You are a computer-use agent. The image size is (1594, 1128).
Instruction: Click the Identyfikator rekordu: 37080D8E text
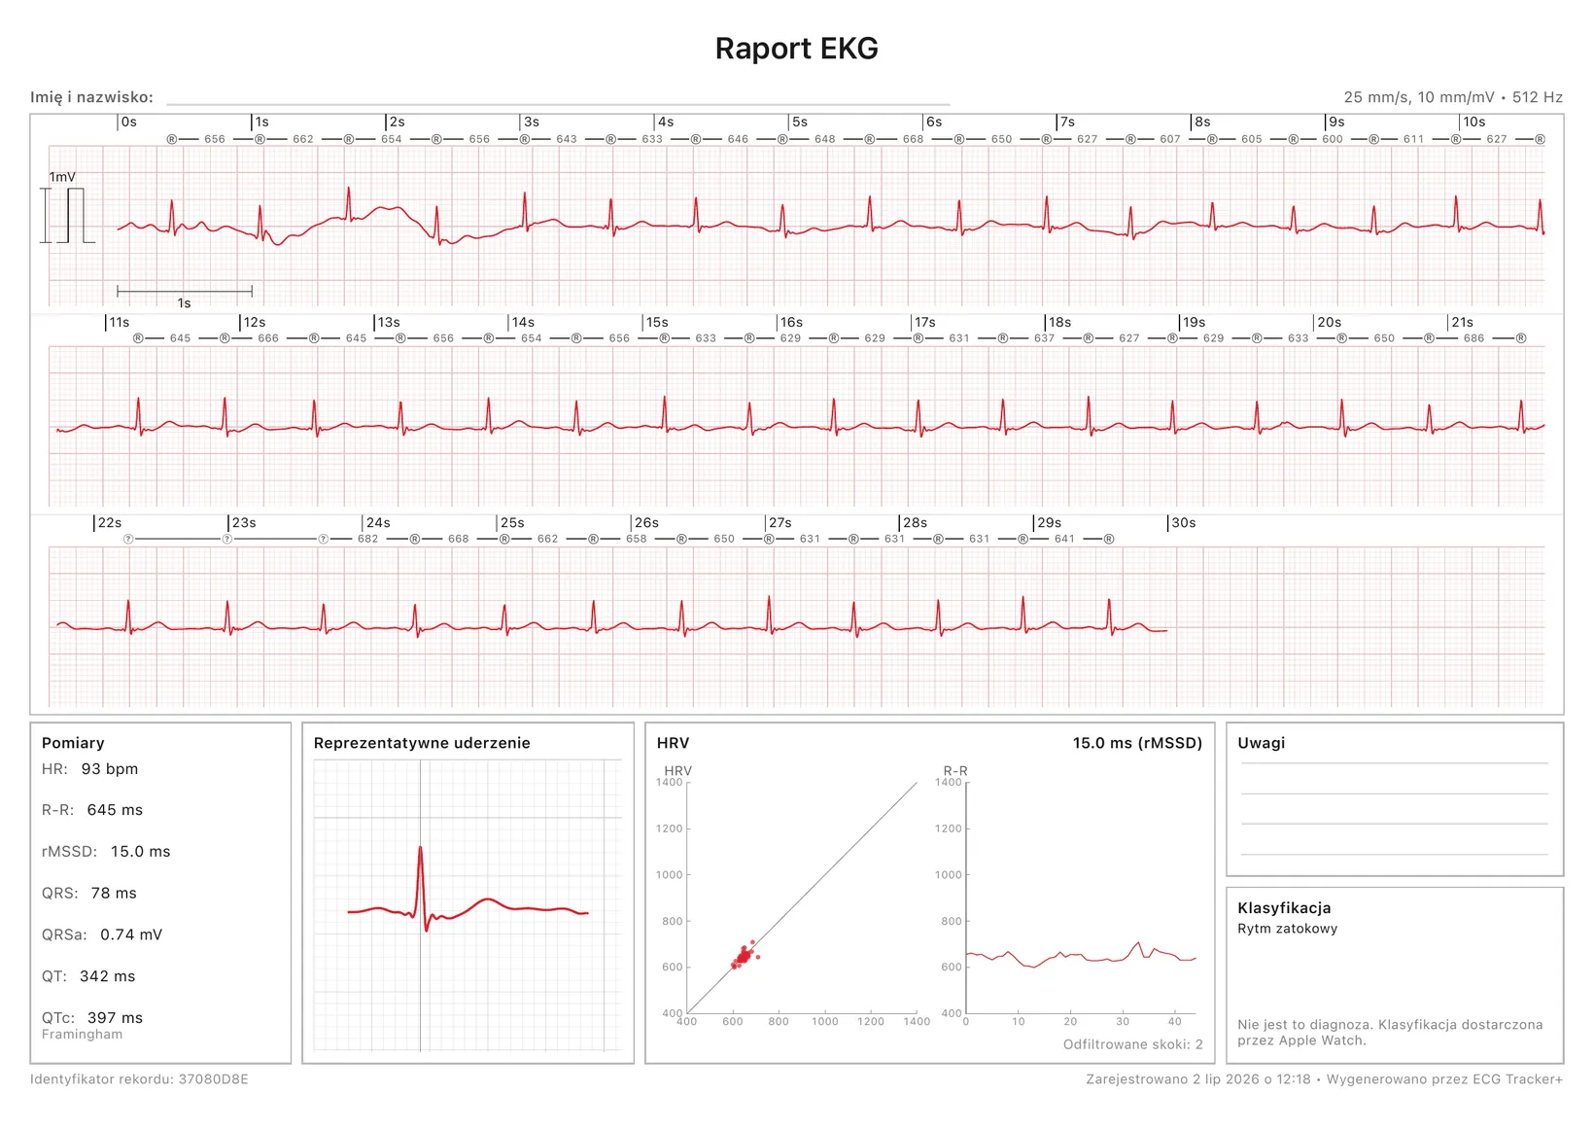[x=139, y=1079]
